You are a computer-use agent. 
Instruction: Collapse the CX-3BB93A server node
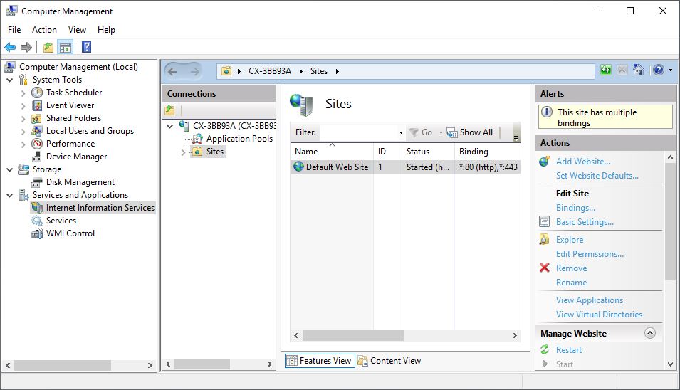pos(170,126)
